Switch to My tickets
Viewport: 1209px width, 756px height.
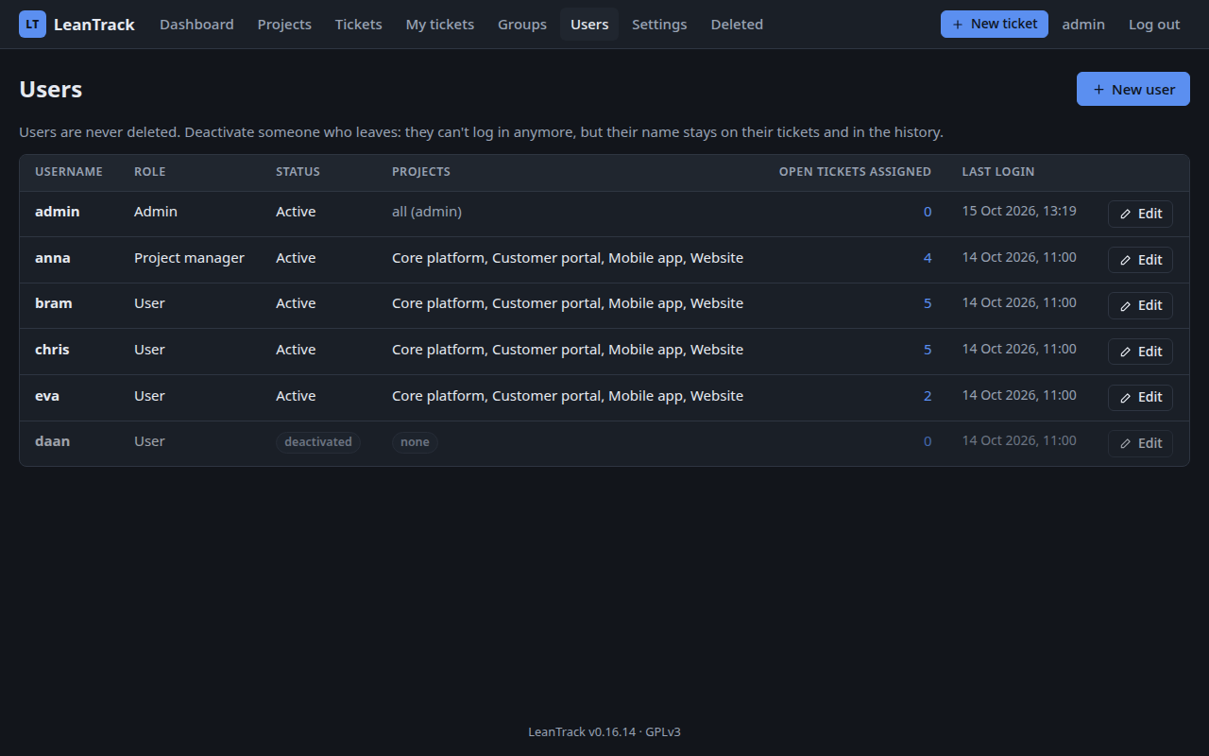click(x=440, y=25)
